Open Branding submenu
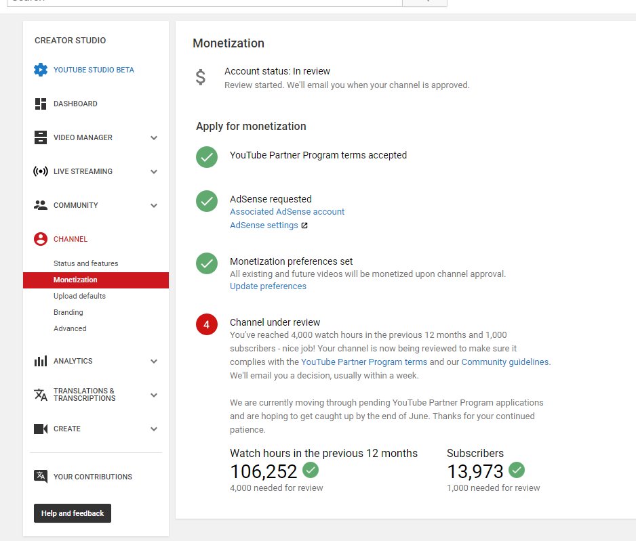Screen dimensions: 636x541 pyautogui.click(x=68, y=312)
